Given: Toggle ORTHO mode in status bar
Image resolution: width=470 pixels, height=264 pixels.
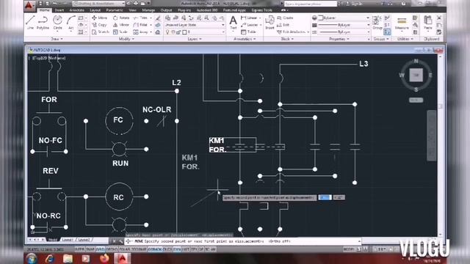Looking at the screenshot, I should pyautogui.click(x=112, y=249).
